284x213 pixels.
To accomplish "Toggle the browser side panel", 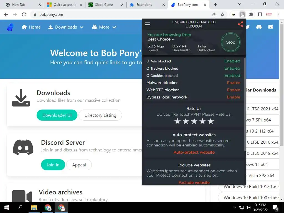I will (260, 14).
